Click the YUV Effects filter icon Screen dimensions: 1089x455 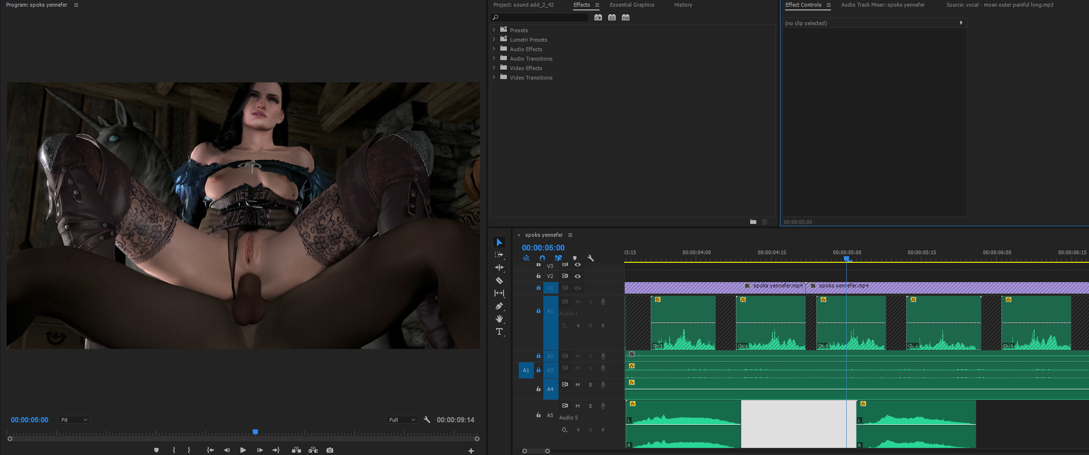[626, 18]
